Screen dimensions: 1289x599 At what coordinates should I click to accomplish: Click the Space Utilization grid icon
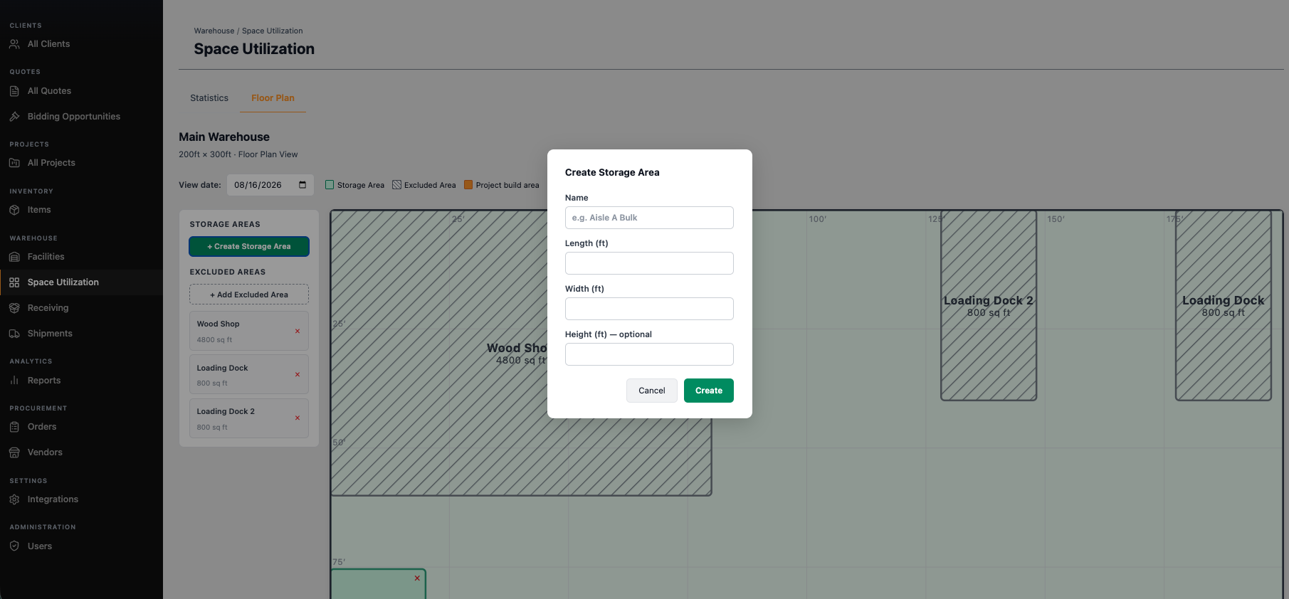point(14,282)
